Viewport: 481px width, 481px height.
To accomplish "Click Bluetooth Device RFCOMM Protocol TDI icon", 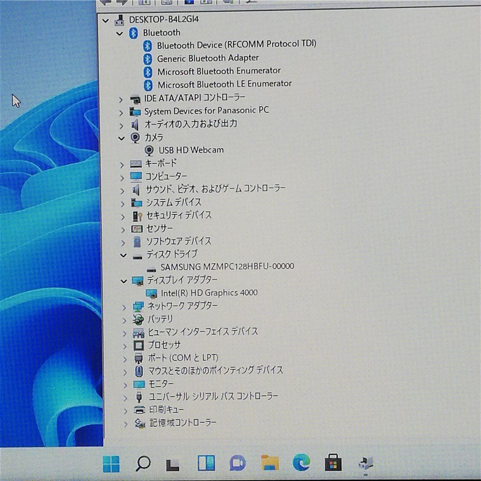I will pos(148,46).
